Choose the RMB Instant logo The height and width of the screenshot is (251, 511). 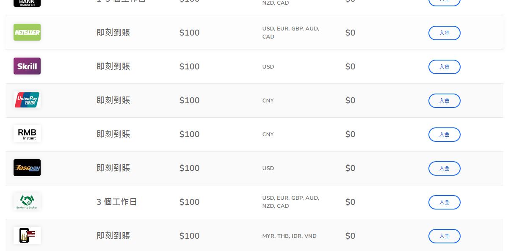point(27,134)
